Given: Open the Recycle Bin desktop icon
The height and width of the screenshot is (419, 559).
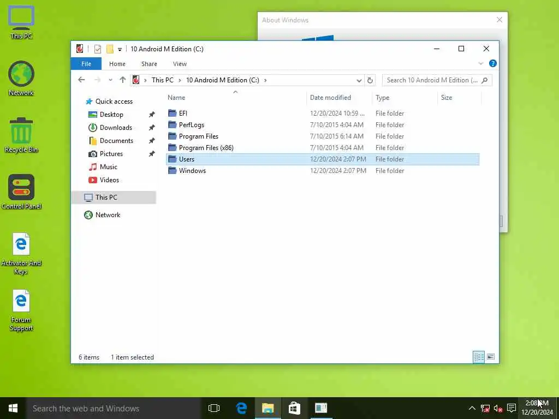Looking at the screenshot, I should [x=21, y=135].
